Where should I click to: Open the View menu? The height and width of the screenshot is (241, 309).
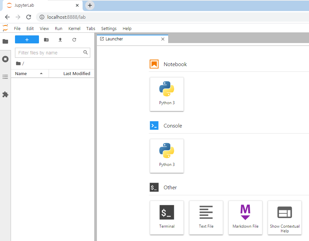[44, 28]
